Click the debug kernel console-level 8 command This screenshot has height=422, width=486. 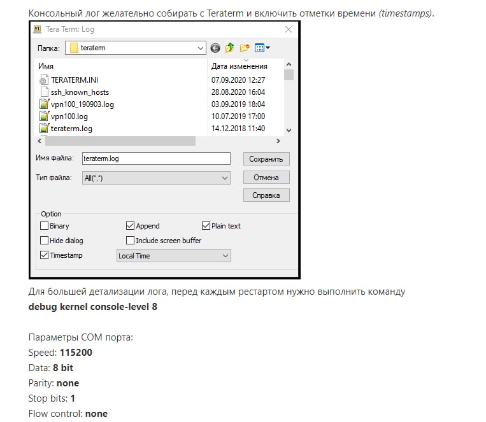coord(92,307)
